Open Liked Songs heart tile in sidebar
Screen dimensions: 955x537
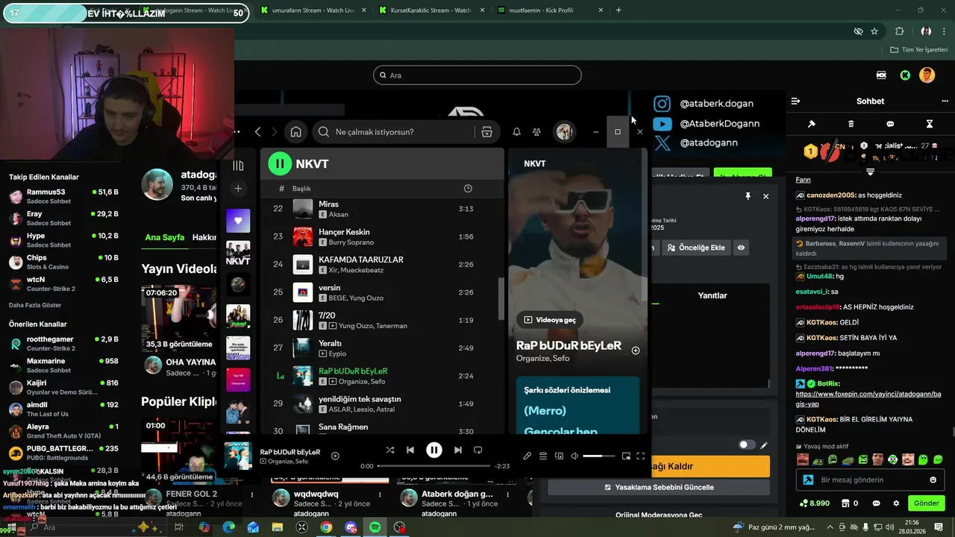click(238, 221)
